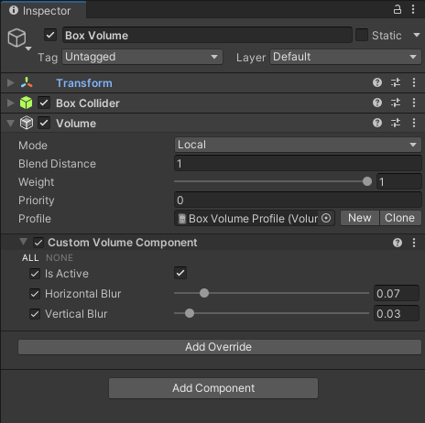
Task: Open the Mode dropdown showing Local
Action: (x=298, y=145)
